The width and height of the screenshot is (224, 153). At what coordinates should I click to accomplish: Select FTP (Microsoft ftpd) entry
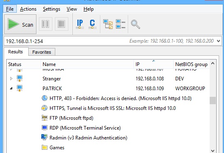tap(71, 118)
